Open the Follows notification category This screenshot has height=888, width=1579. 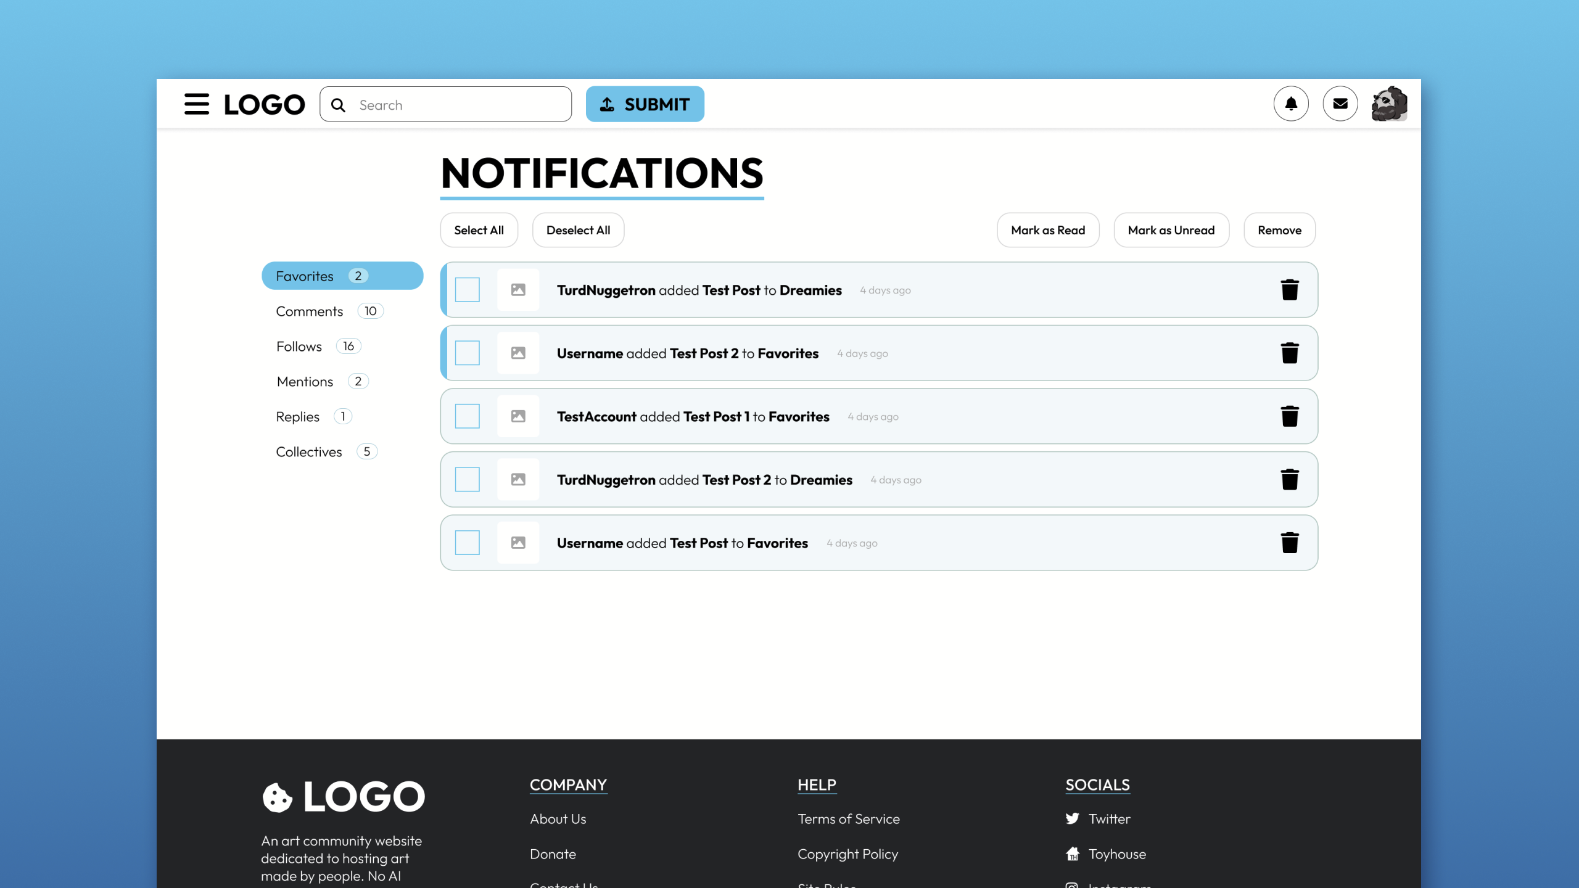pos(299,347)
